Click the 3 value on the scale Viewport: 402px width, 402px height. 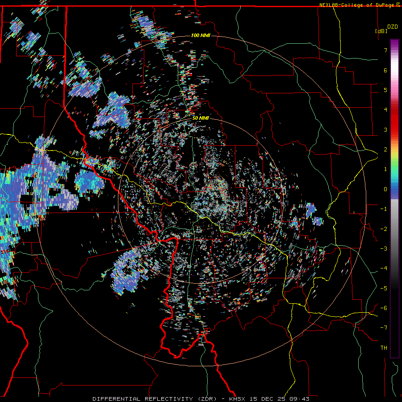point(385,130)
